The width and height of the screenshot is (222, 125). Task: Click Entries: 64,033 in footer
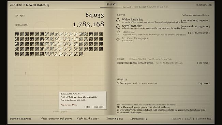coord(115,119)
